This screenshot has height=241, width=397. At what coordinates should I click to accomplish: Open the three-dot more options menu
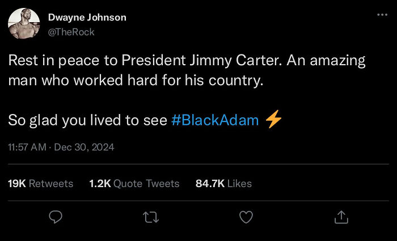pyautogui.click(x=383, y=14)
